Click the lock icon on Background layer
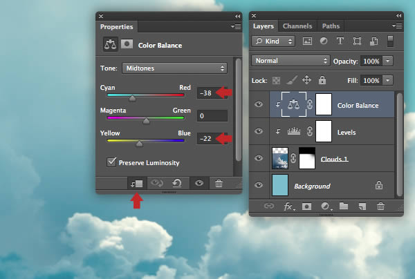415x279 pixels. (x=379, y=185)
